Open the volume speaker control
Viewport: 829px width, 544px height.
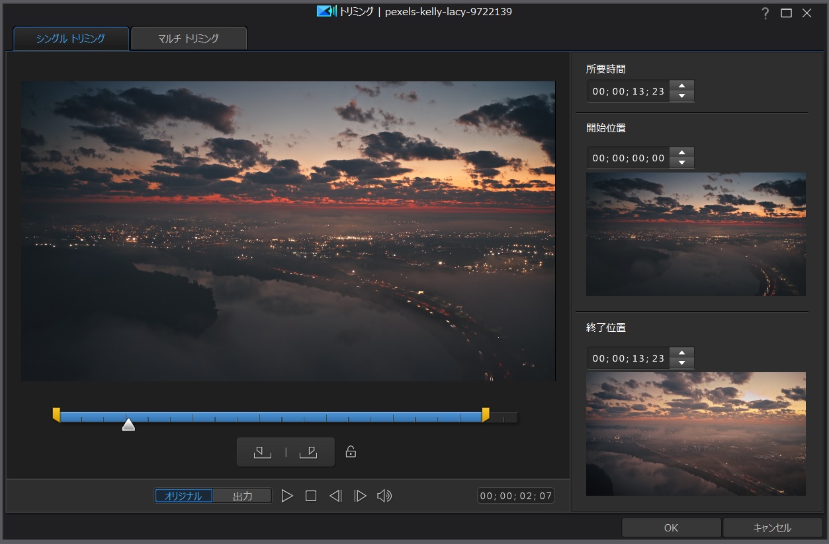click(384, 496)
